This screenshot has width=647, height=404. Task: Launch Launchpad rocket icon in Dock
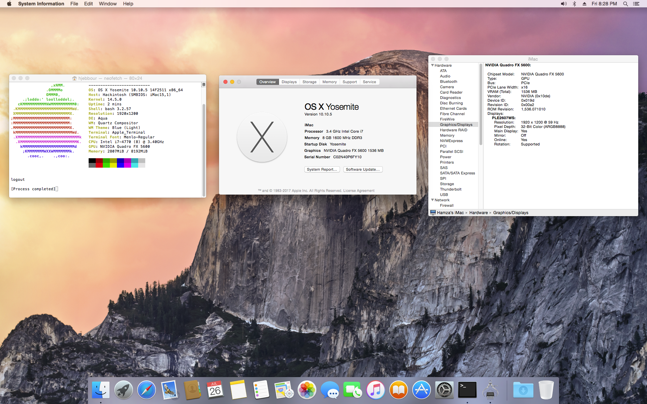[x=124, y=390]
